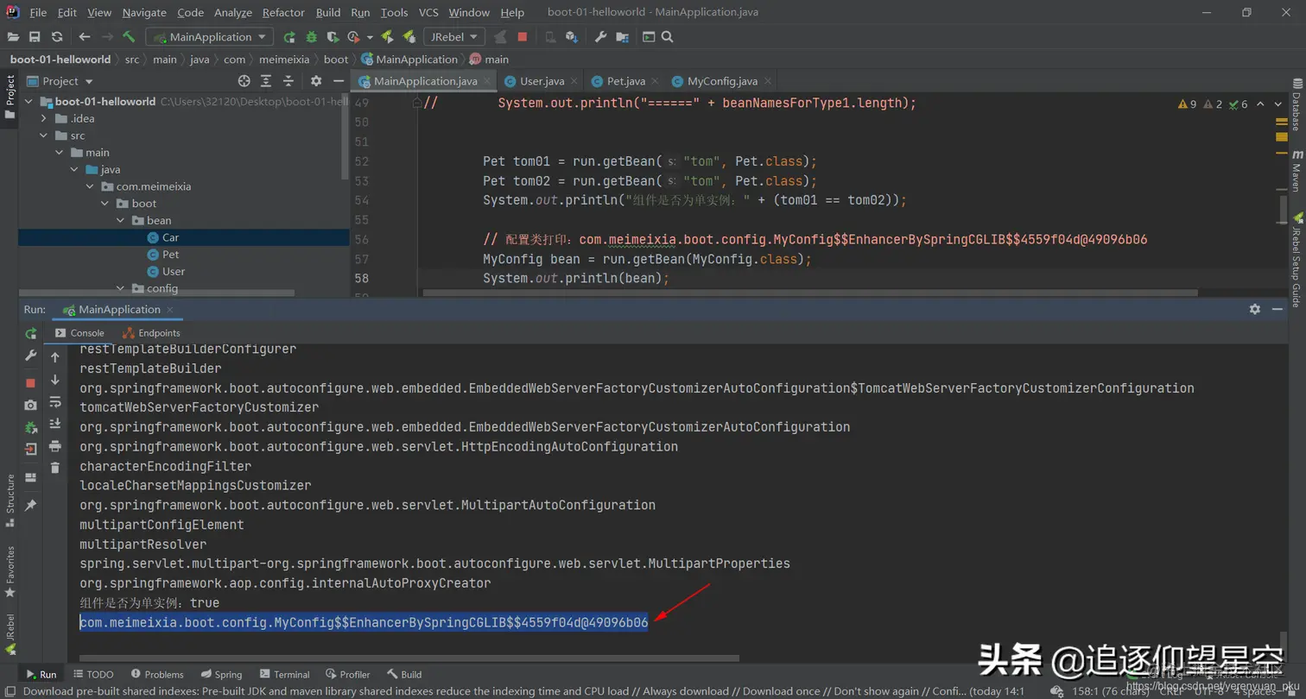Rerun MainApplication from the top toolbar

tap(289, 37)
